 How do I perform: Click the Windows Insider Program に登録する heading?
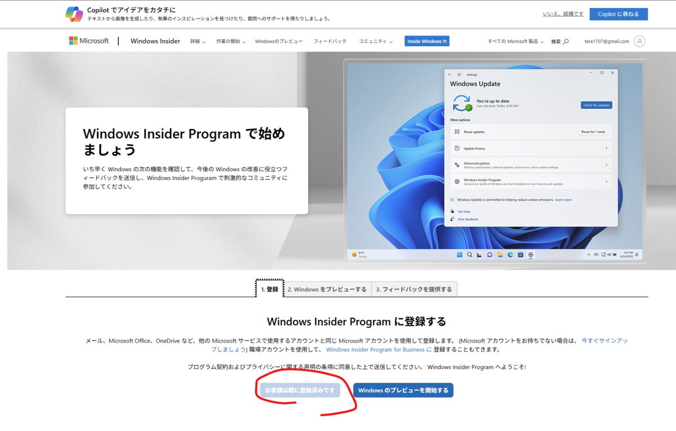(357, 322)
